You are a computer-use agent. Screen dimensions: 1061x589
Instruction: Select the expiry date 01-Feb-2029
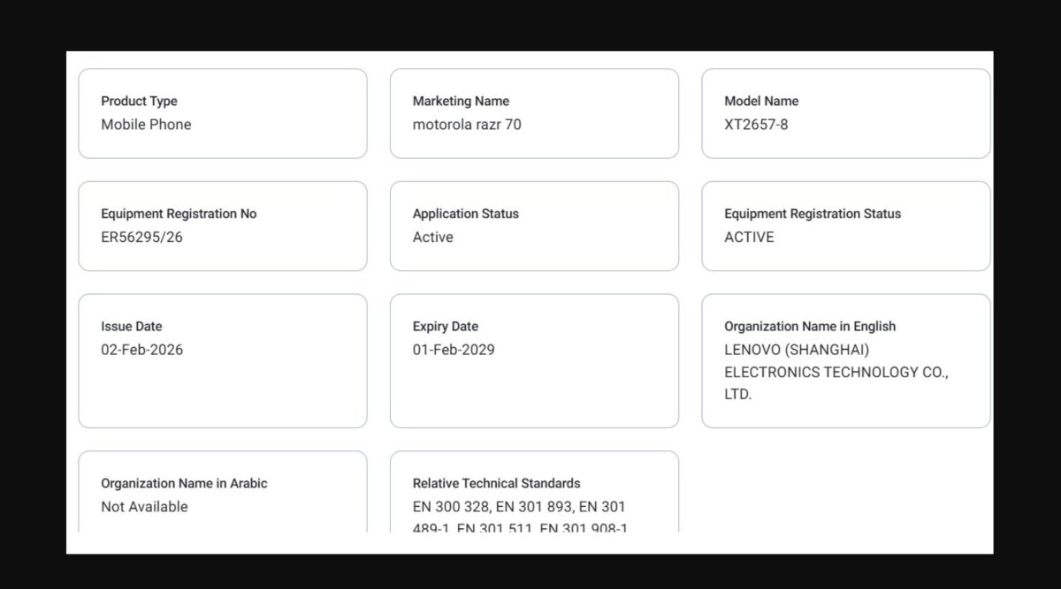click(x=454, y=350)
